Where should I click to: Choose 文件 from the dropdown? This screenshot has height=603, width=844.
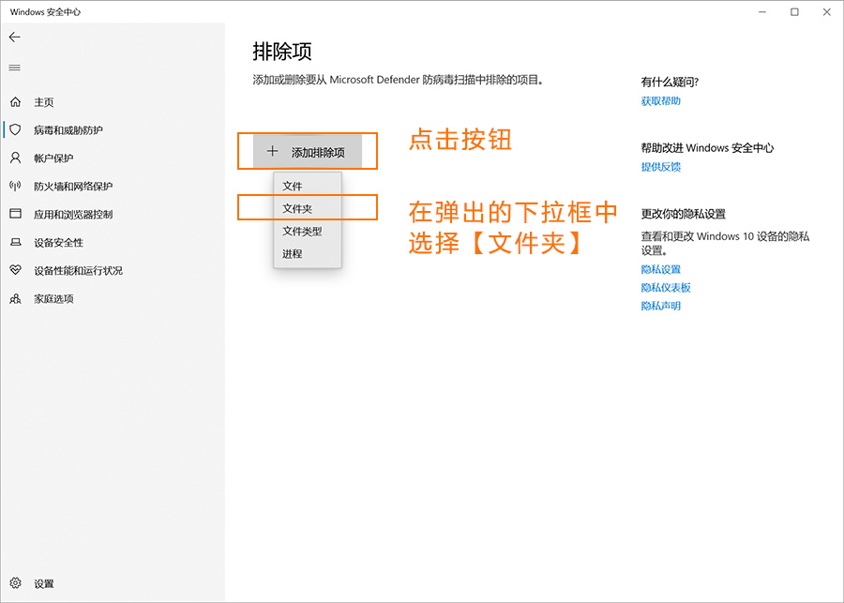tap(308, 187)
